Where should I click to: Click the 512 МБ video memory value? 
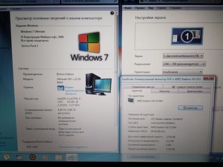170,141
